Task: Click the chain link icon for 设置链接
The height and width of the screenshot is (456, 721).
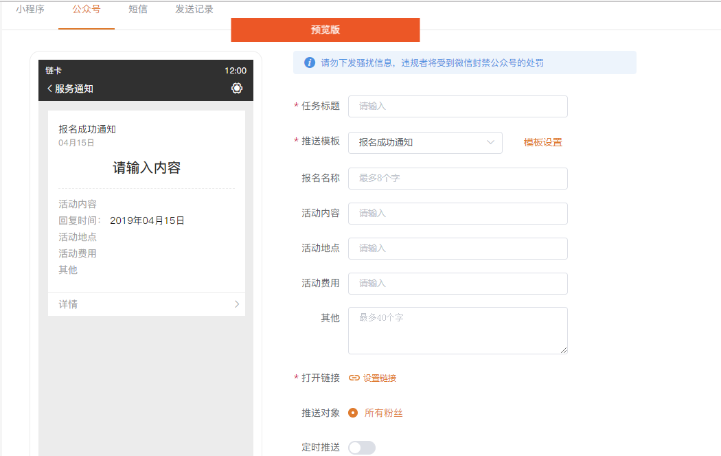Action: tap(354, 378)
